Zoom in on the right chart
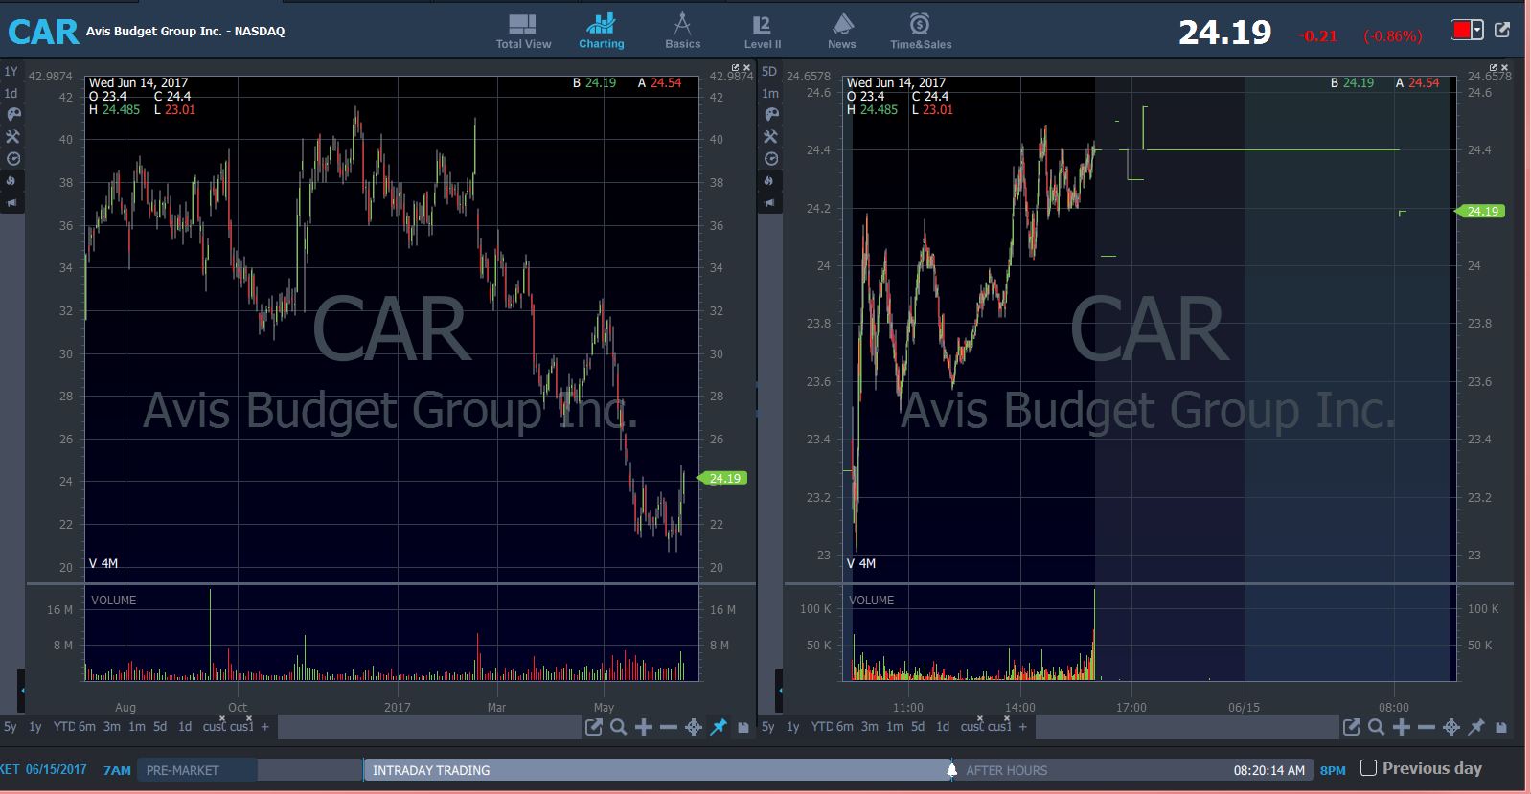The height and width of the screenshot is (794, 1531). (1402, 727)
